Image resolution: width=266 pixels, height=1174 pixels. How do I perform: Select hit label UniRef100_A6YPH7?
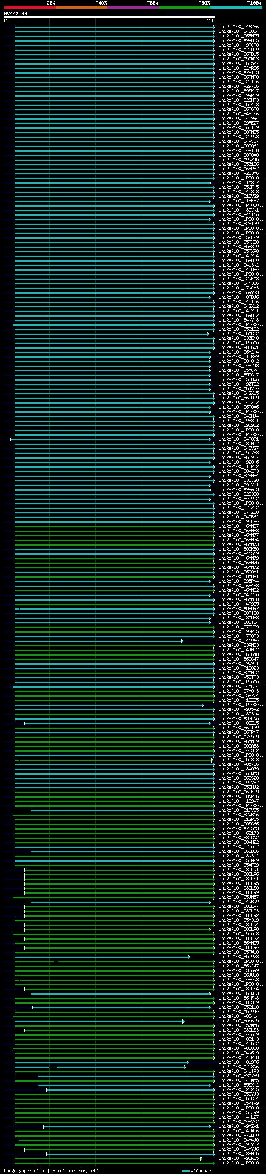(x=239, y=169)
